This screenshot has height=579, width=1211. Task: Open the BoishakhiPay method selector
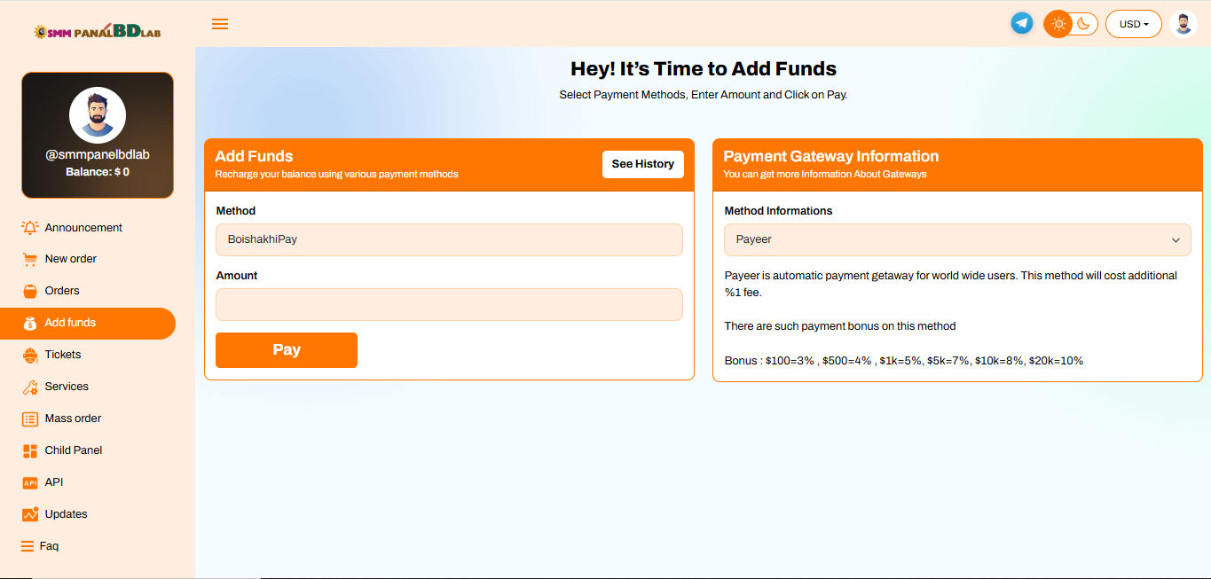click(449, 239)
